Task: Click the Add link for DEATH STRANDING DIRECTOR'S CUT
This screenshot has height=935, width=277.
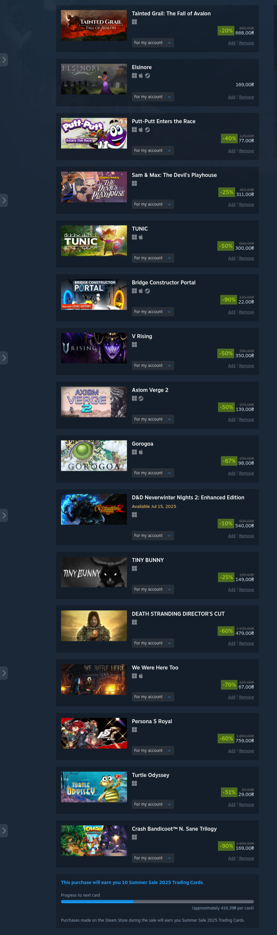Action: tap(231, 643)
